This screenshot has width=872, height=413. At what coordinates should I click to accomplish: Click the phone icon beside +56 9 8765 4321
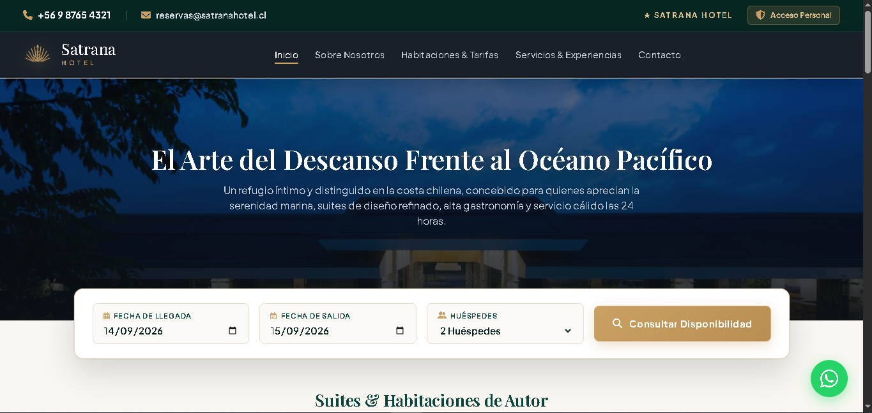point(27,15)
